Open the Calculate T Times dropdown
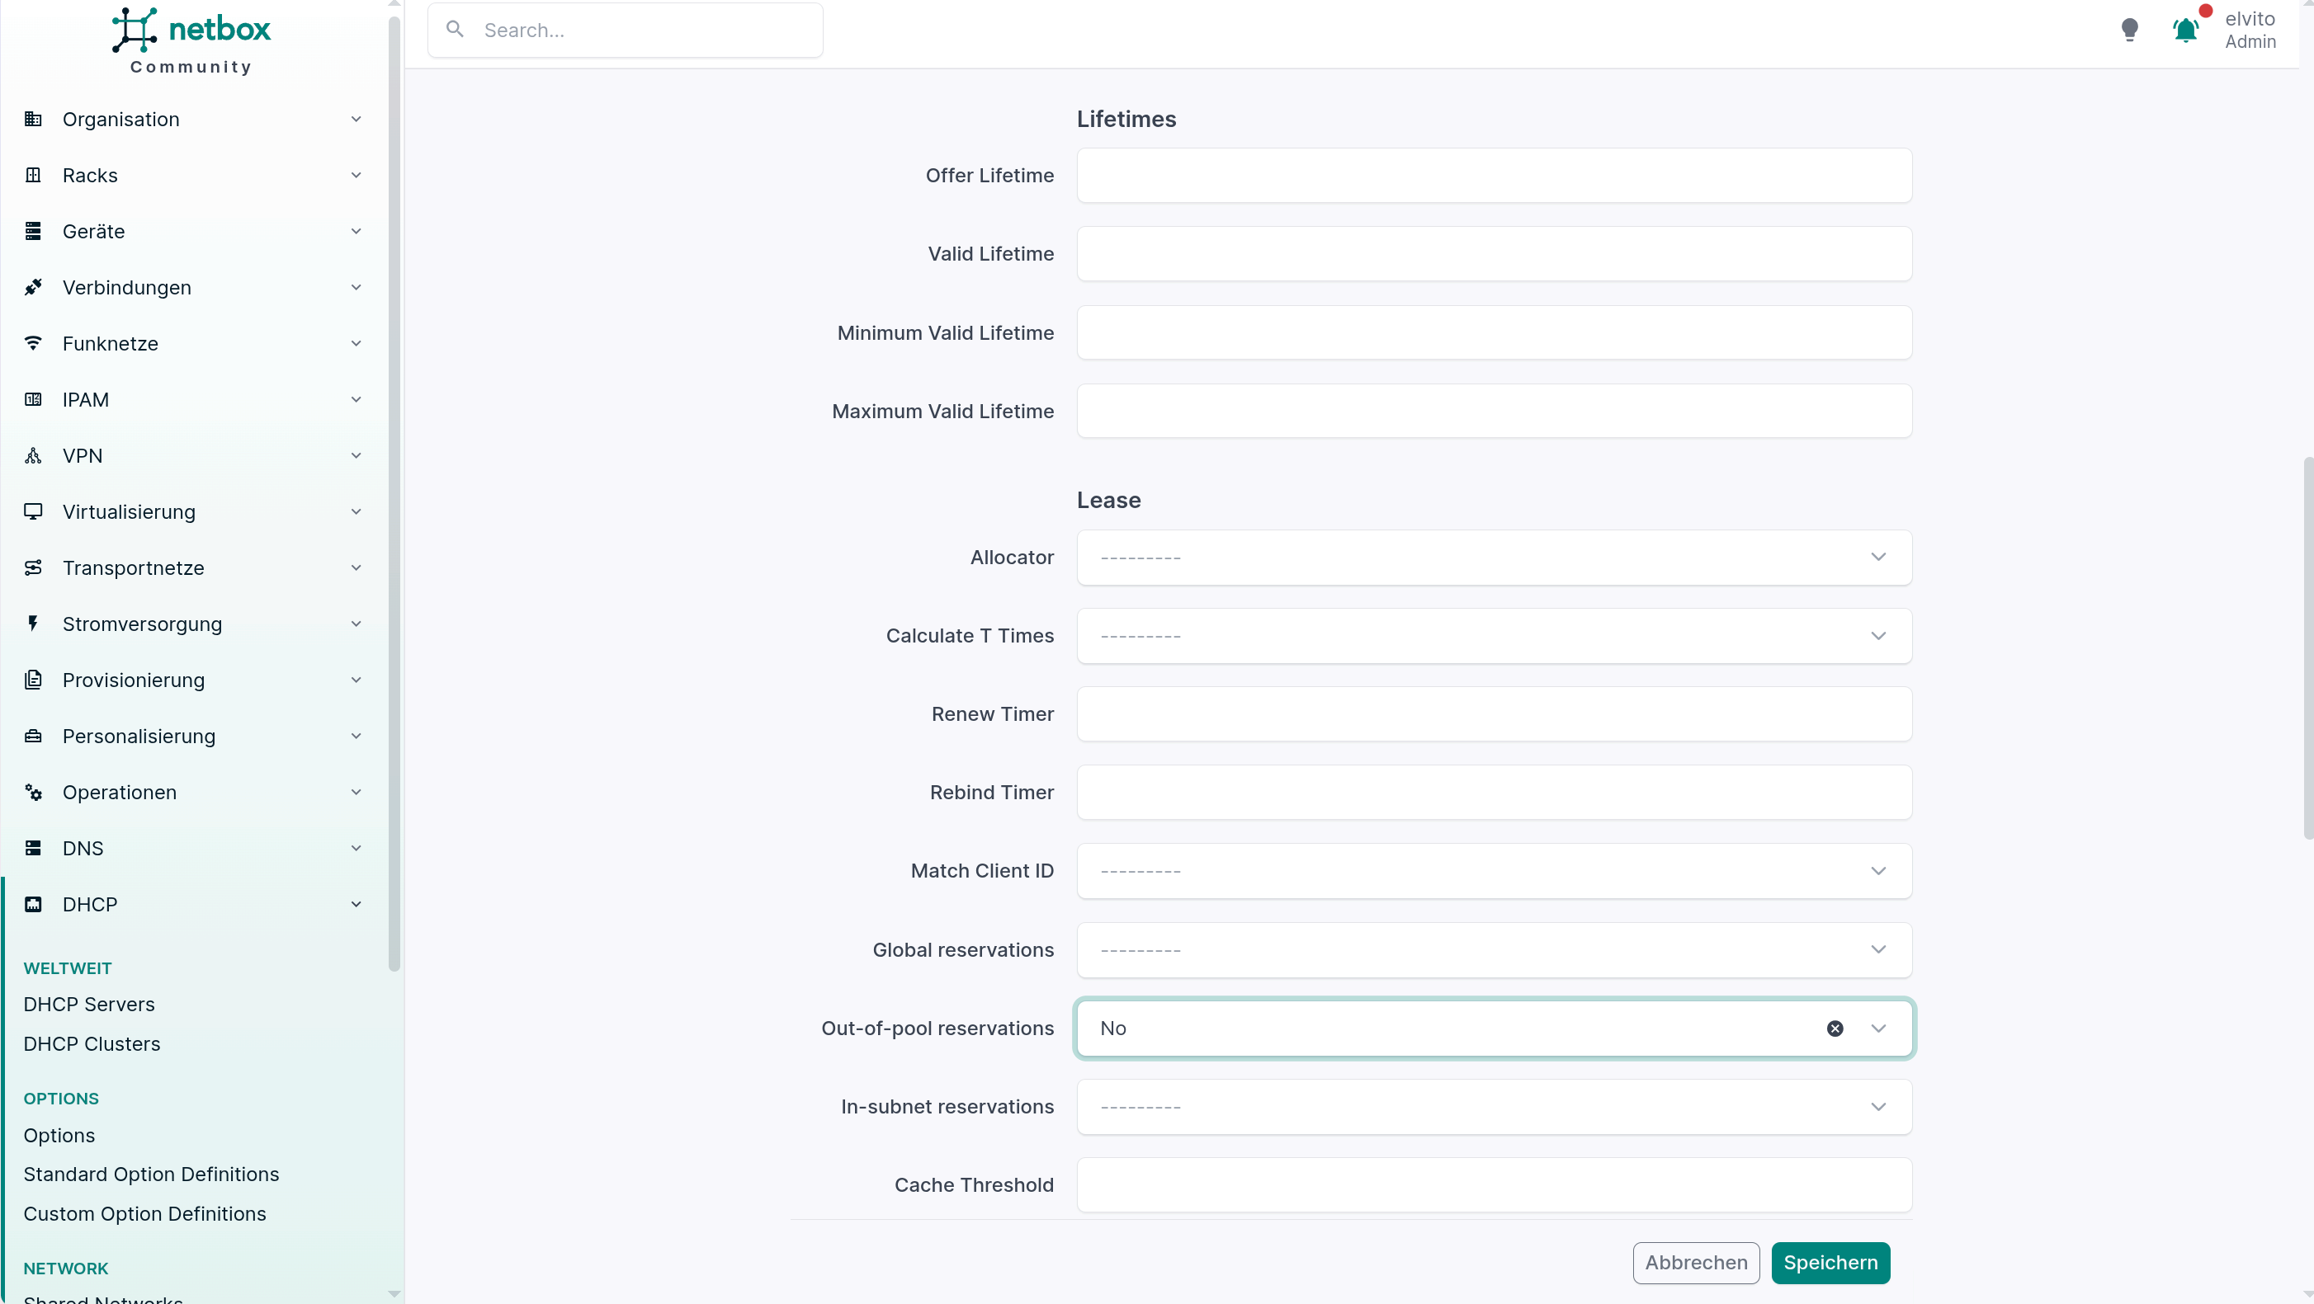The image size is (2314, 1304). [x=1494, y=636]
